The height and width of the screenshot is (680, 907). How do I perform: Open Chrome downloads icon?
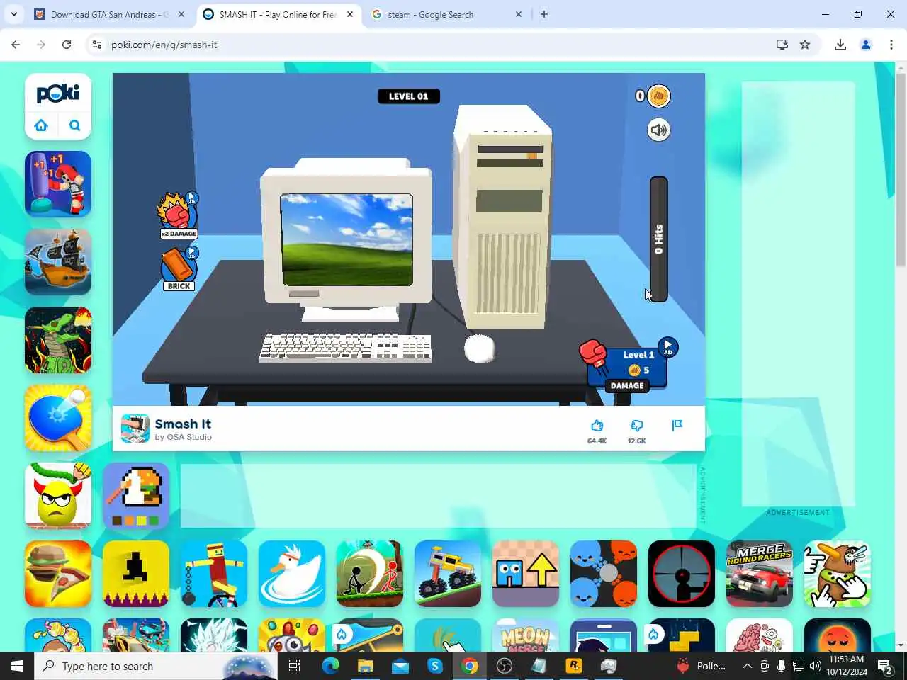click(x=840, y=45)
